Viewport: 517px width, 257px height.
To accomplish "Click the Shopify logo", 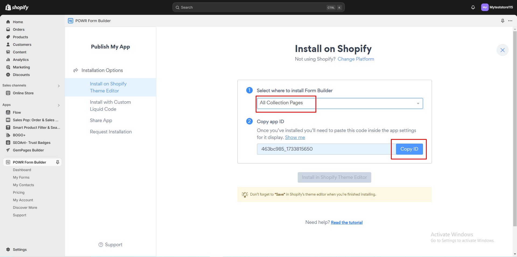I will [17, 7].
